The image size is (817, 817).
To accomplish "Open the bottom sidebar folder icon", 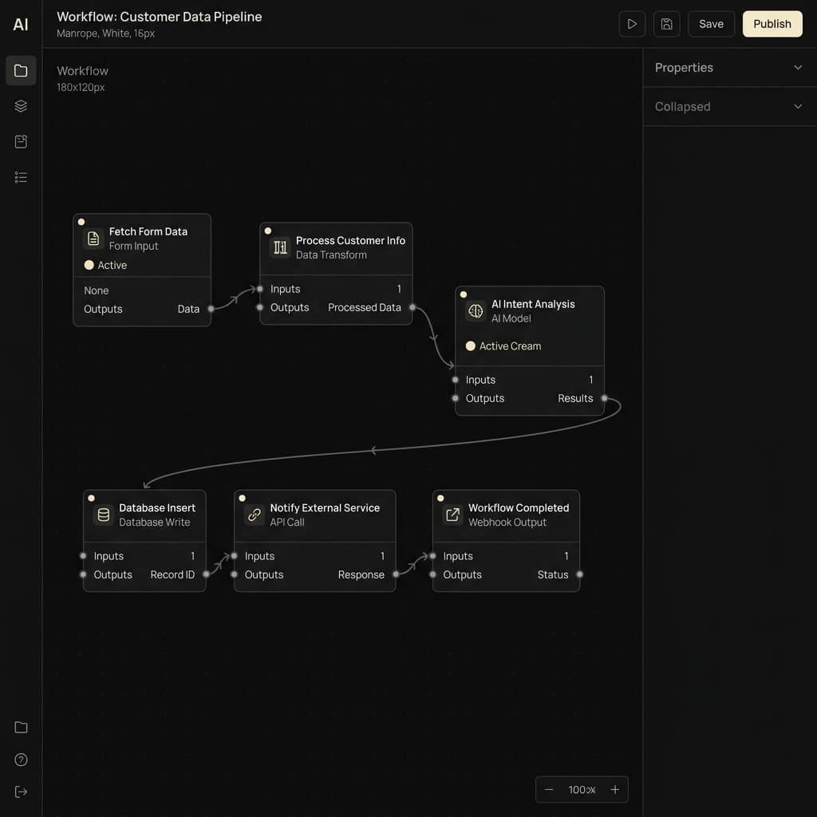I will click(x=21, y=728).
